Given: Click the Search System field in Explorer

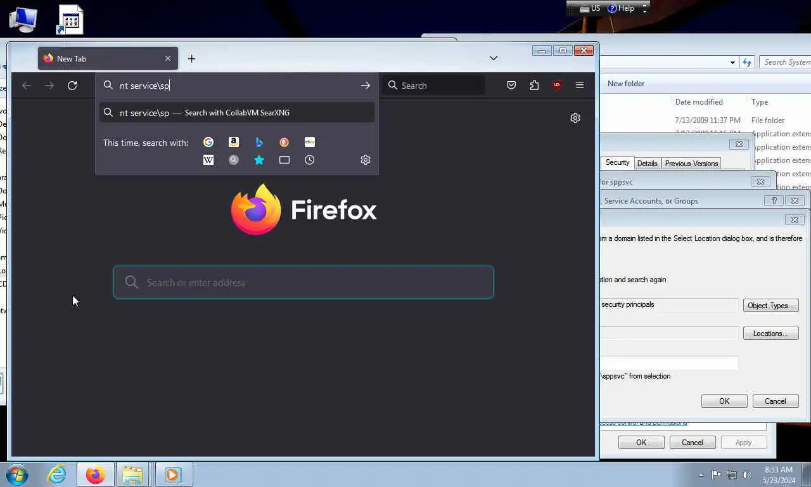Looking at the screenshot, I should click(785, 62).
